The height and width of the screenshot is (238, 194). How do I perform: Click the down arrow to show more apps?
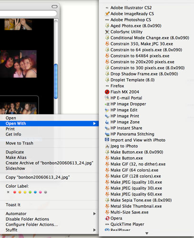(x=147, y=233)
